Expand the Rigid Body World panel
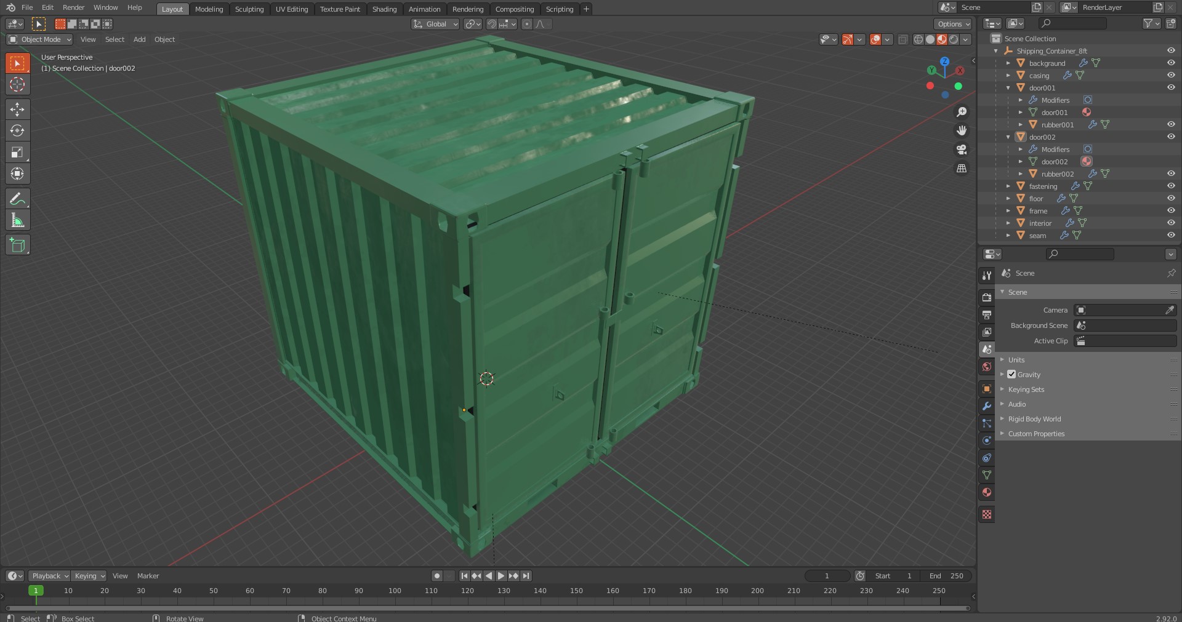The width and height of the screenshot is (1182, 622). coord(1034,419)
